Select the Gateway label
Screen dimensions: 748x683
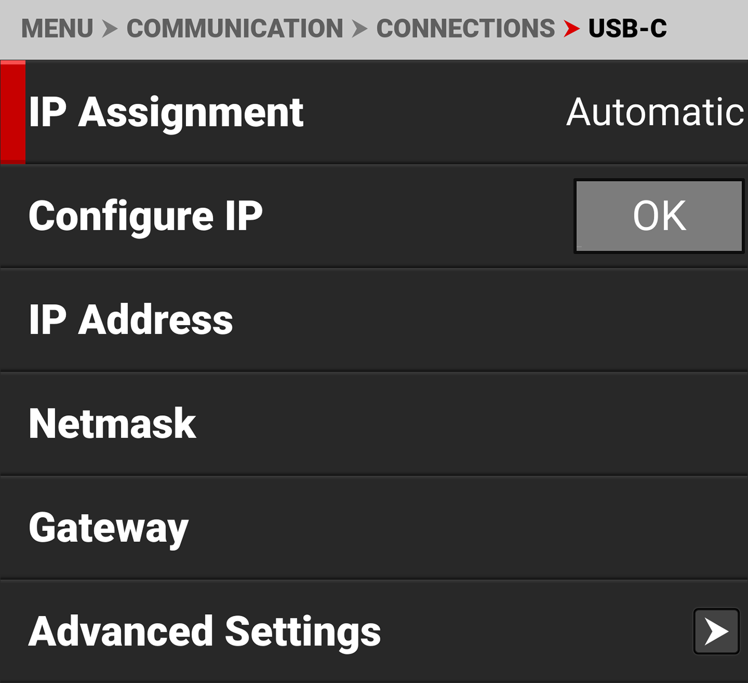click(x=109, y=528)
